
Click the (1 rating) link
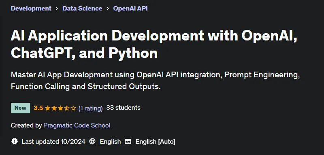point(90,108)
